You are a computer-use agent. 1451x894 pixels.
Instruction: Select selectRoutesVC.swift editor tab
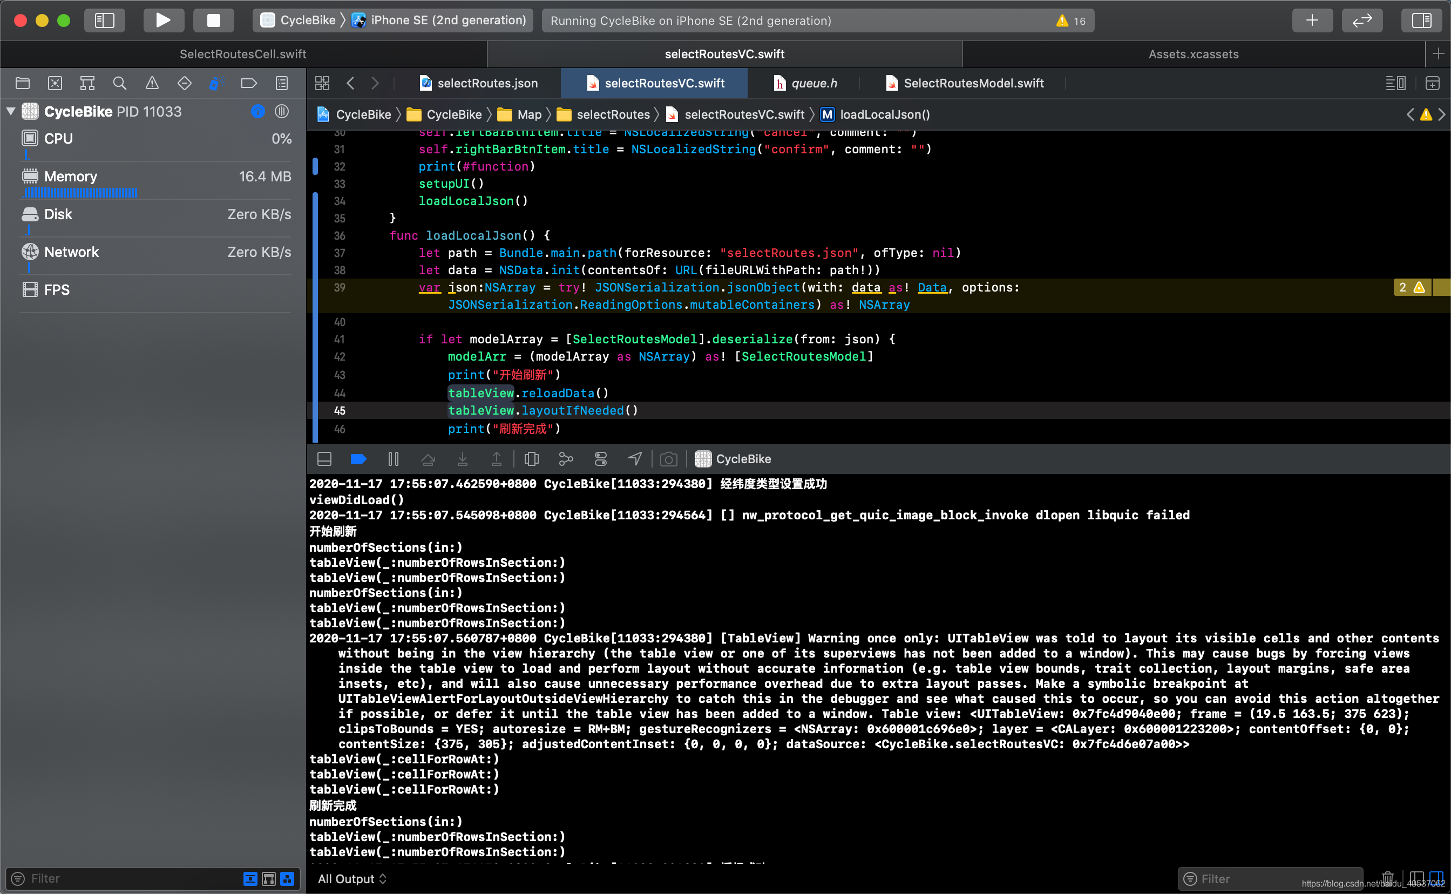[655, 83]
